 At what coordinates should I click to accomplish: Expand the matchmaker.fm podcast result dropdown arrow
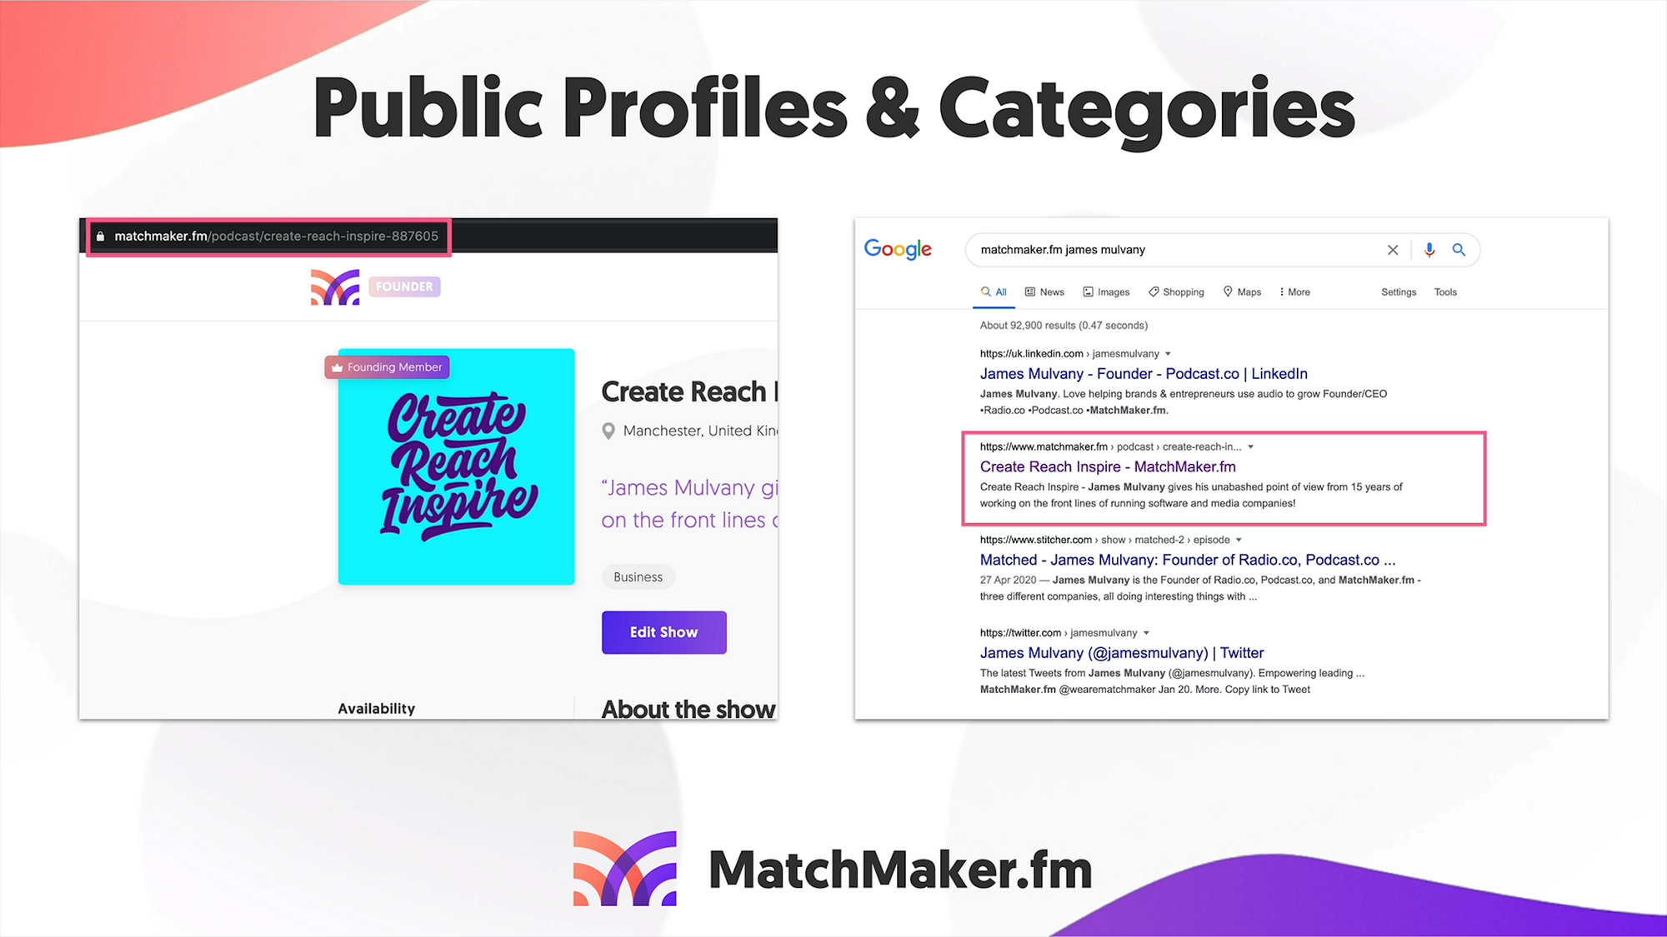click(1254, 446)
